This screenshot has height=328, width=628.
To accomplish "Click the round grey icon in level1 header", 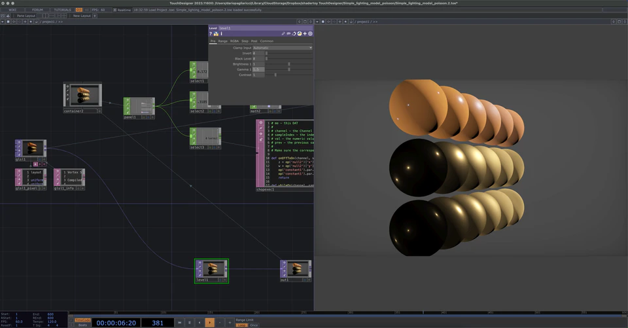I will pos(310,33).
